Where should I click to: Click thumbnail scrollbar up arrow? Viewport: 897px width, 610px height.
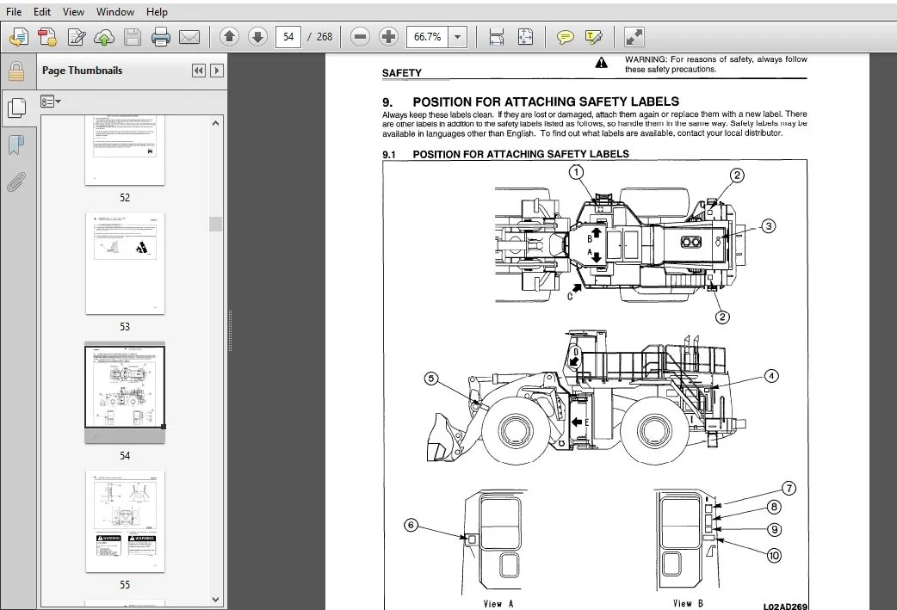tap(216, 123)
